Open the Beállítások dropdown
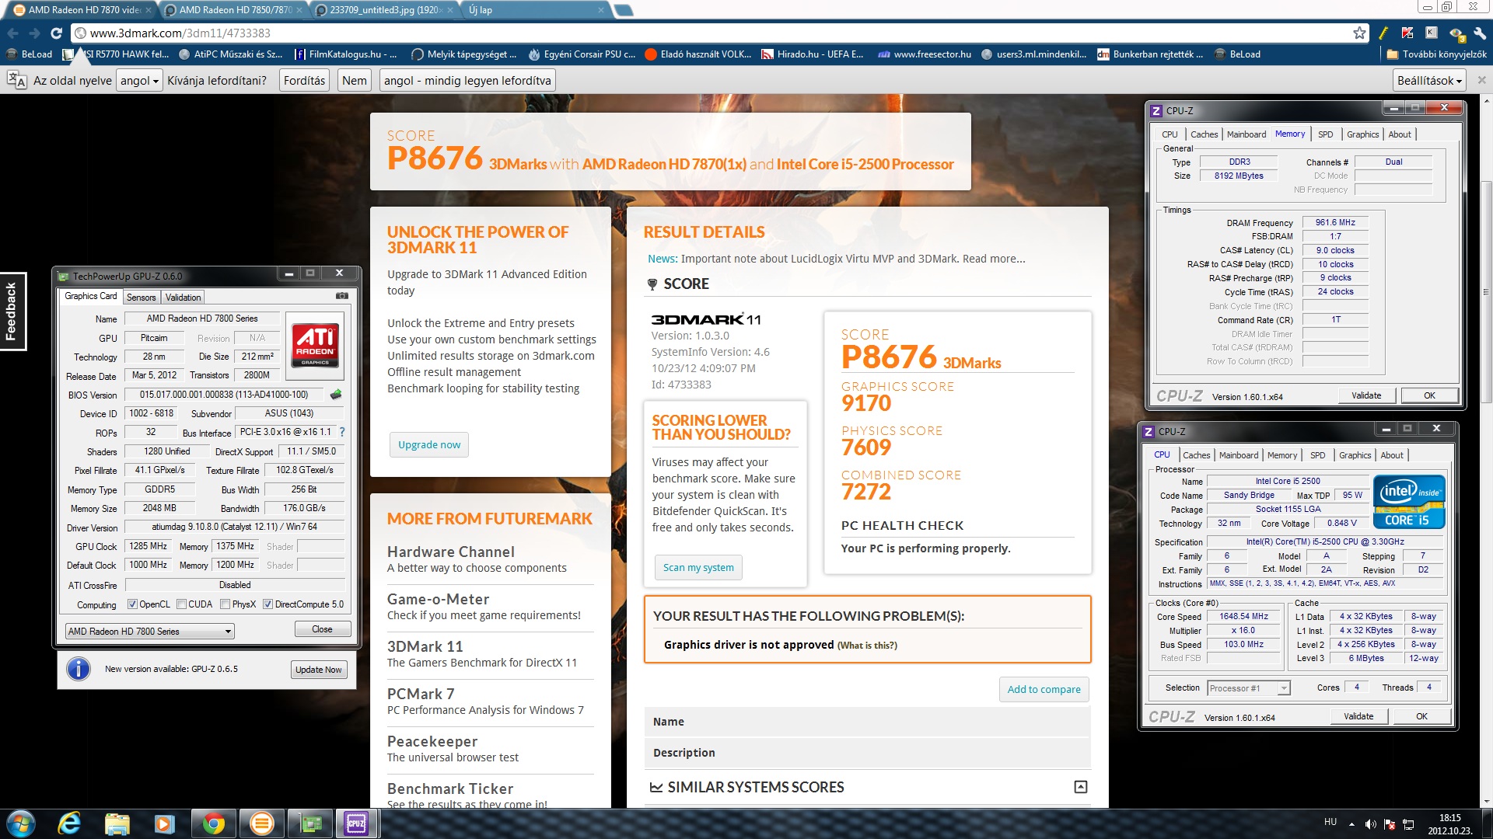The height and width of the screenshot is (839, 1493). pyautogui.click(x=1429, y=80)
